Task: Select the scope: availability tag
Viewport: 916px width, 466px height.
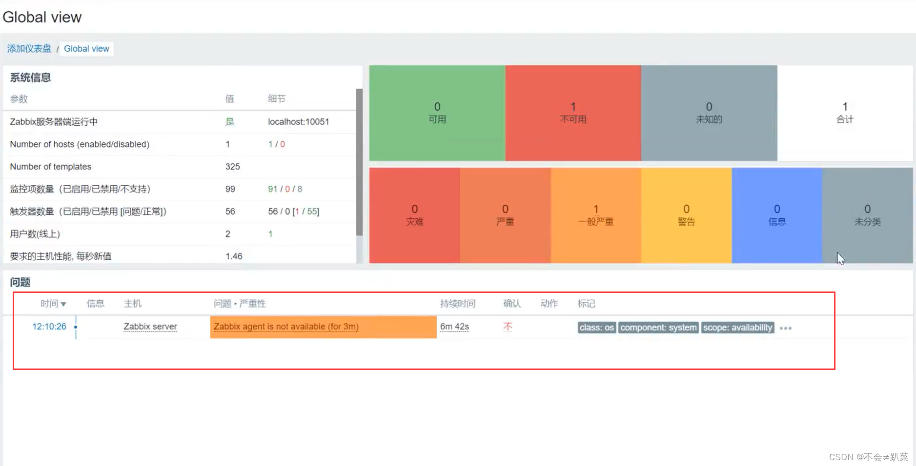Action: click(737, 328)
